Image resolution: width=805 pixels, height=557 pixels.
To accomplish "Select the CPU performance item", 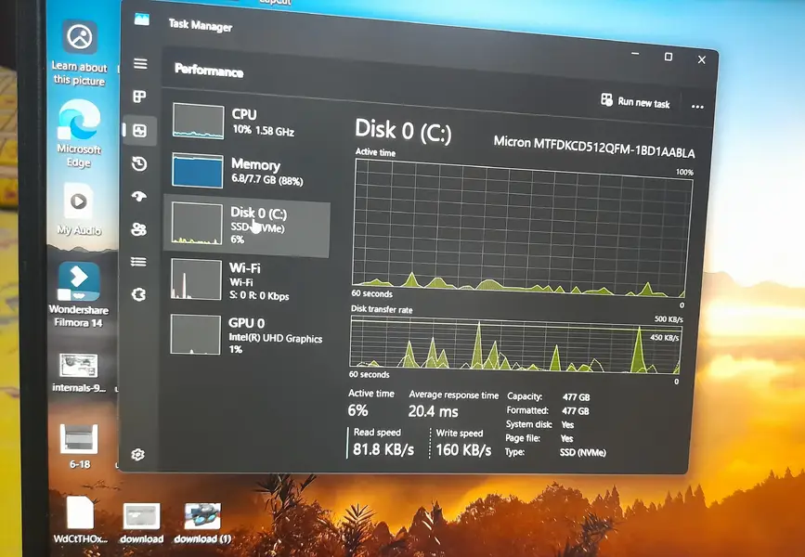I will coord(246,122).
